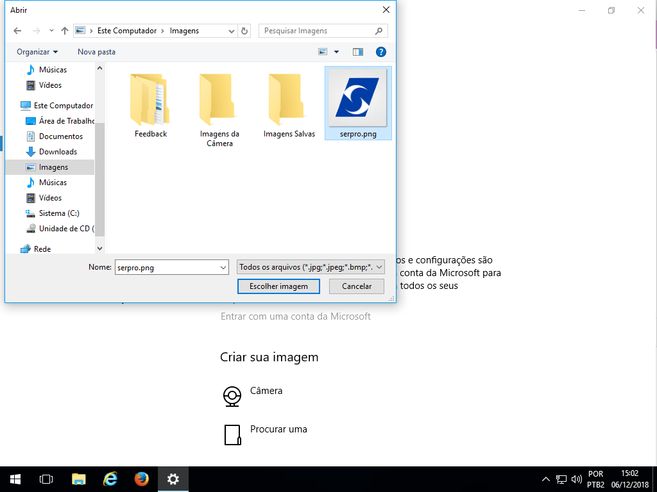Screen dimensions: 657x492
Task: Select Downloads in navigation pane
Action: (x=58, y=152)
